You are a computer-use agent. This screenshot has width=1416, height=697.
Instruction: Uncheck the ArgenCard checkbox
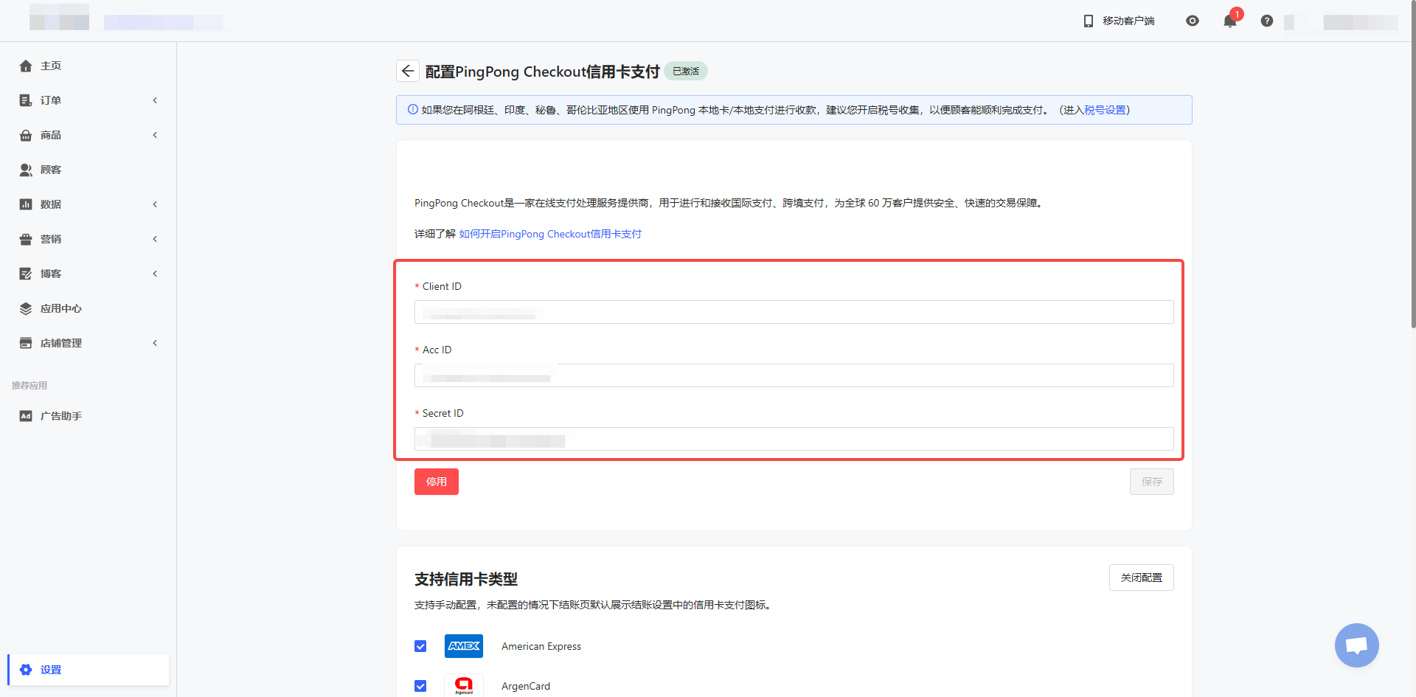[420, 686]
